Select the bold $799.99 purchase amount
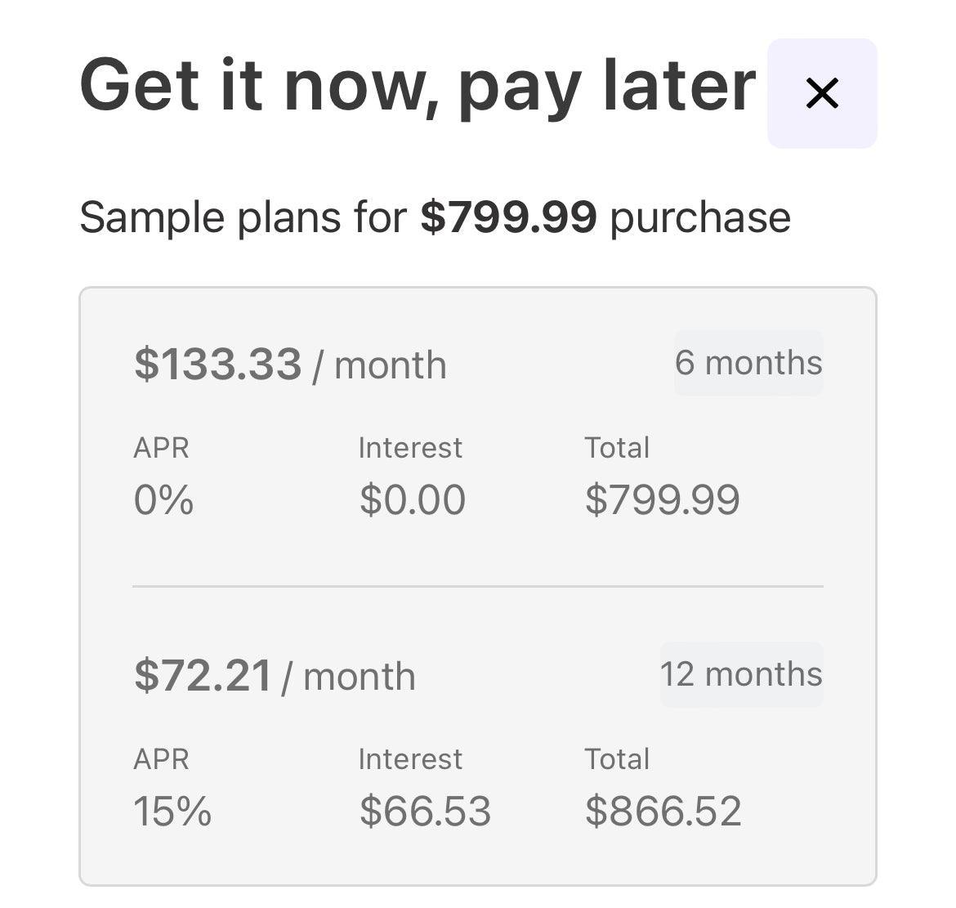This screenshot has height=908, width=956. pos(508,218)
